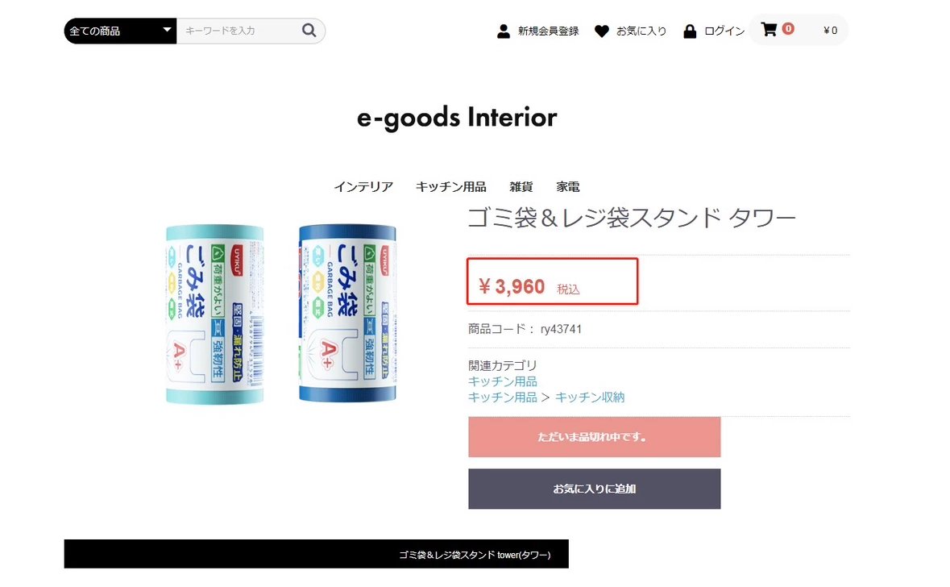Click the キッチン収納 category link
Screen dimensions: 950x587
coord(590,397)
